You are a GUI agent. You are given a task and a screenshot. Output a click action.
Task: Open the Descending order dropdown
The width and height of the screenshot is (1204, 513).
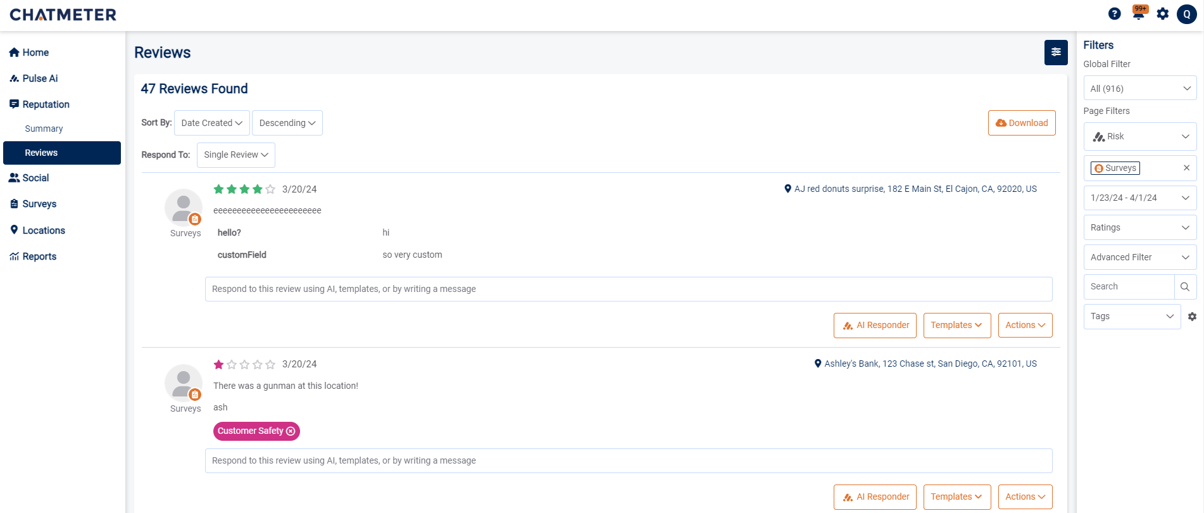tap(287, 123)
